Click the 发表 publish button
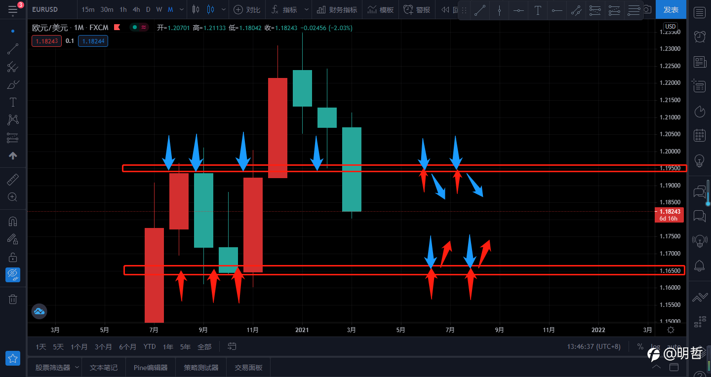 [x=671, y=9]
